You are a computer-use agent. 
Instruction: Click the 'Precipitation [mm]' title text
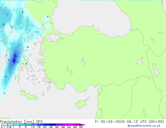point(17,122)
